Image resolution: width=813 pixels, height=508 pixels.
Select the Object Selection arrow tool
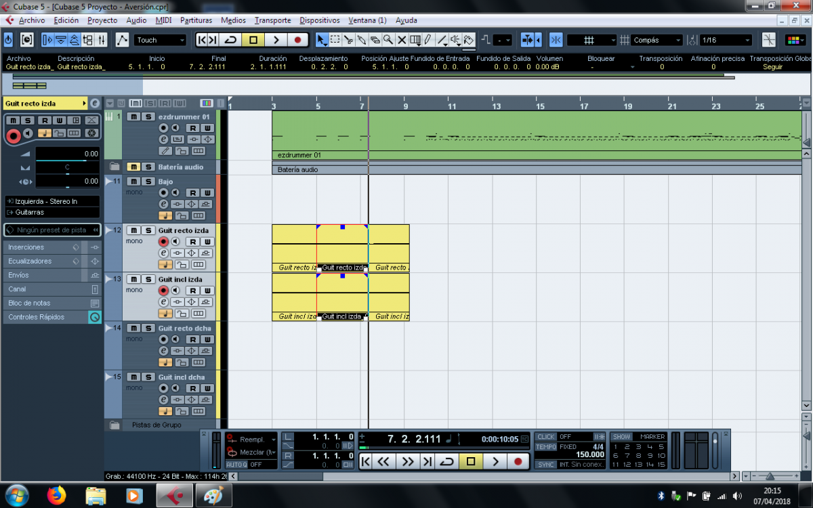click(322, 40)
